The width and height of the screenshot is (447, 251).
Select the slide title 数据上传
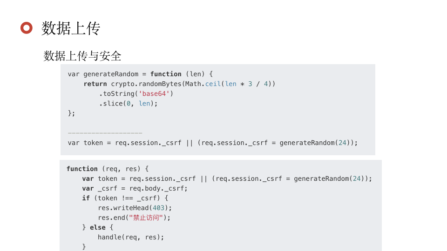71,28
